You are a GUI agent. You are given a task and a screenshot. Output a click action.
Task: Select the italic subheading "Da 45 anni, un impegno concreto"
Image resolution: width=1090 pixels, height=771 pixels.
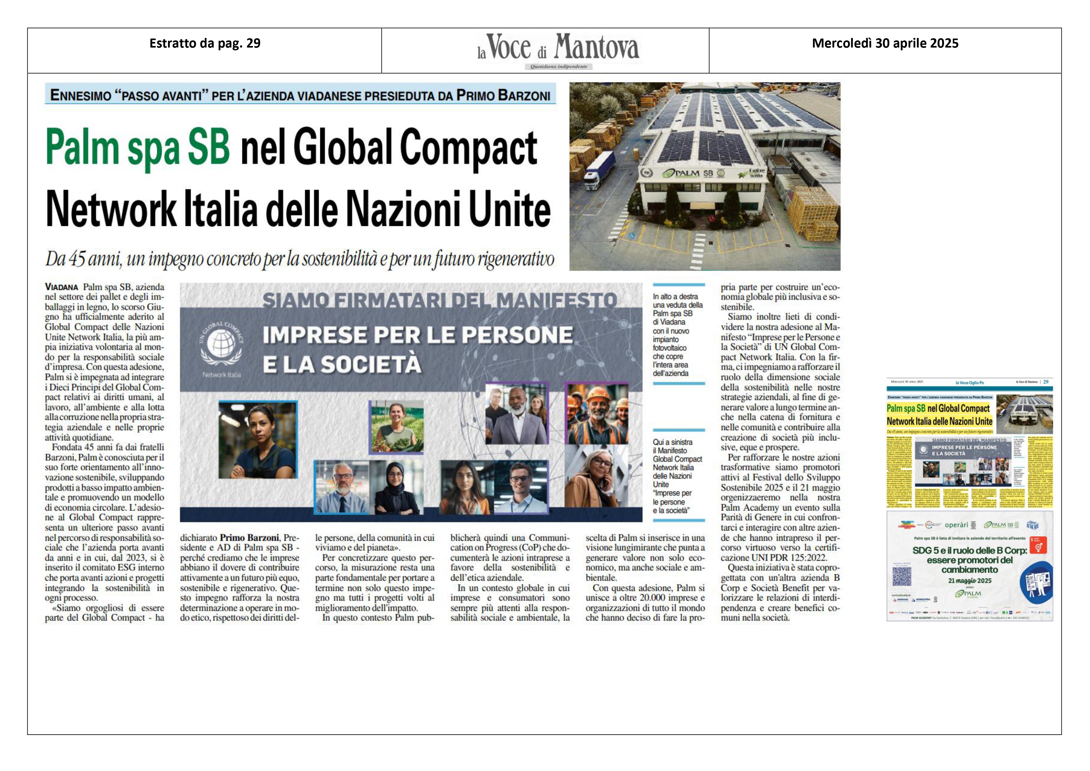point(300,259)
